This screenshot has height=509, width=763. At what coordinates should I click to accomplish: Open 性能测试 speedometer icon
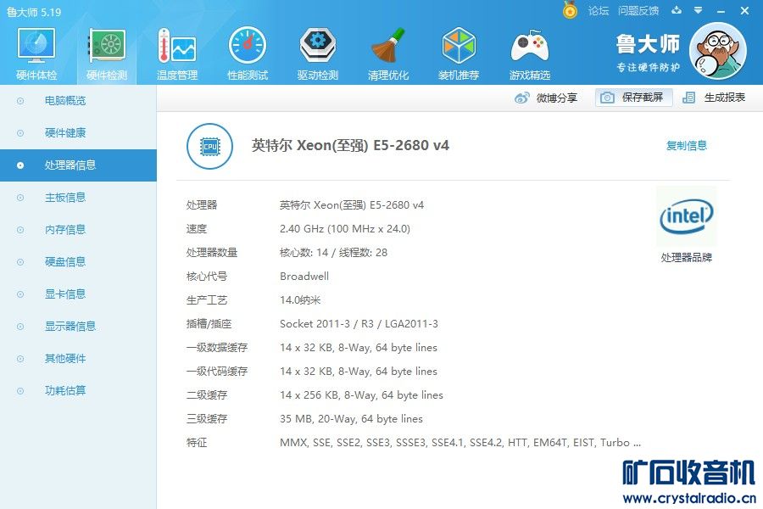pyautogui.click(x=248, y=46)
